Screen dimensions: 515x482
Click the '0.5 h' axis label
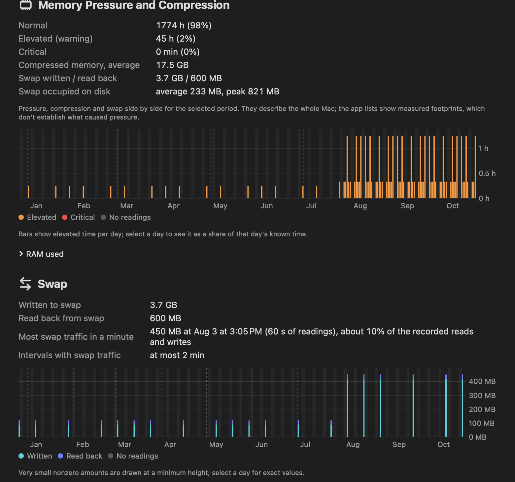487,173
